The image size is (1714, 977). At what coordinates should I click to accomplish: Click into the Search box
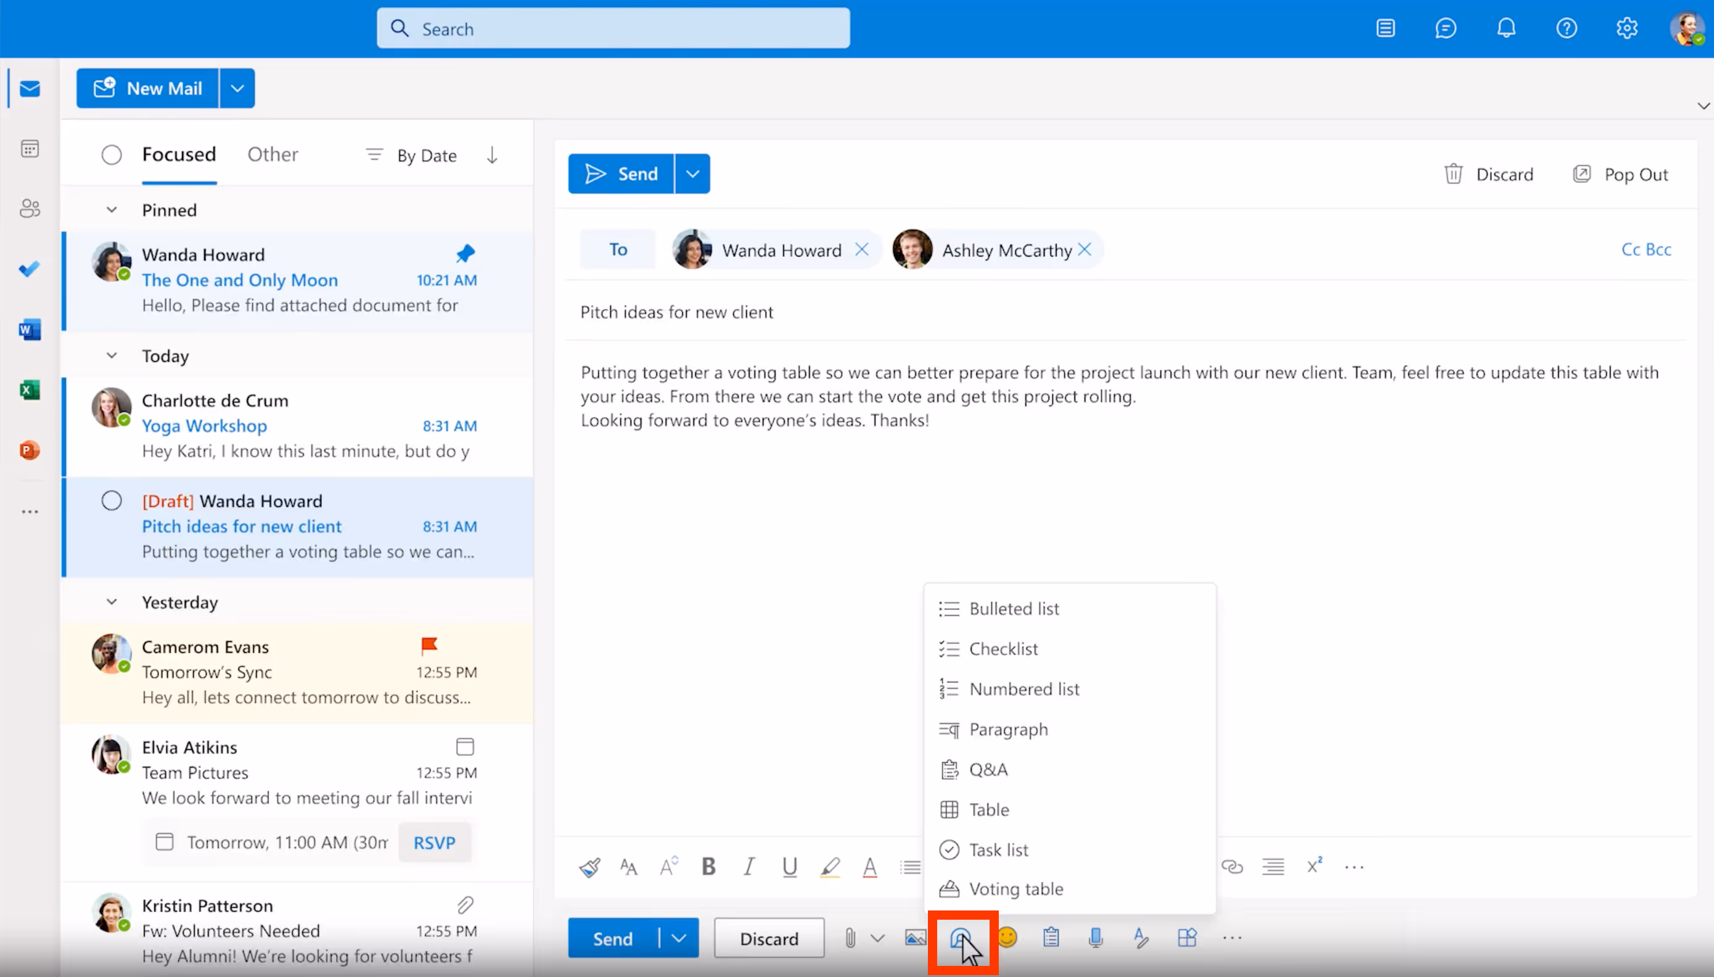(612, 29)
